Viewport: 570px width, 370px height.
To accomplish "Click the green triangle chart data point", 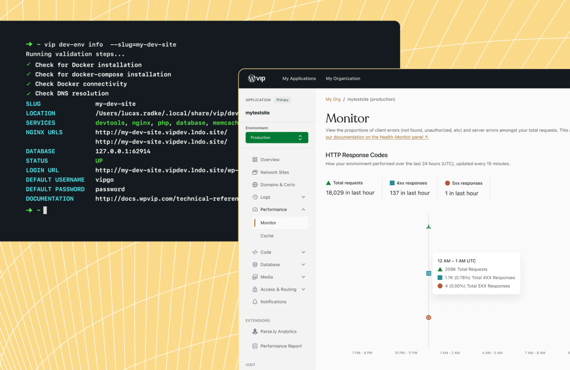I will tap(429, 227).
